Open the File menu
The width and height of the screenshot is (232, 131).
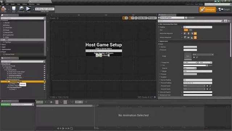click(3, 4)
